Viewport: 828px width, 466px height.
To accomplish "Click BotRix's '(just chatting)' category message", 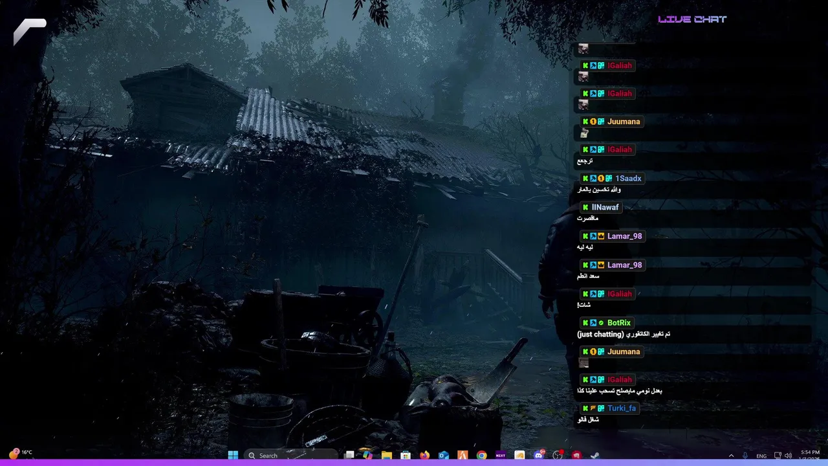I will coord(624,335).
